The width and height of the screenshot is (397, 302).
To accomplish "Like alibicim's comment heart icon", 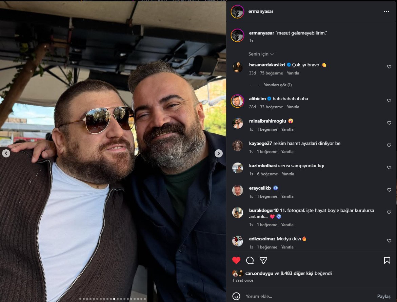I will tap(389, 101).
